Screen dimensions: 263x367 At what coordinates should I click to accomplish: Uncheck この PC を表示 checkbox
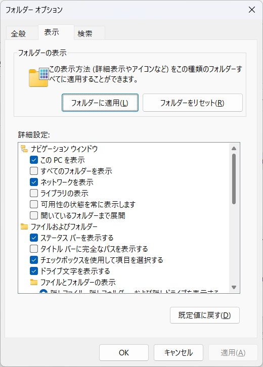(34, 160)
